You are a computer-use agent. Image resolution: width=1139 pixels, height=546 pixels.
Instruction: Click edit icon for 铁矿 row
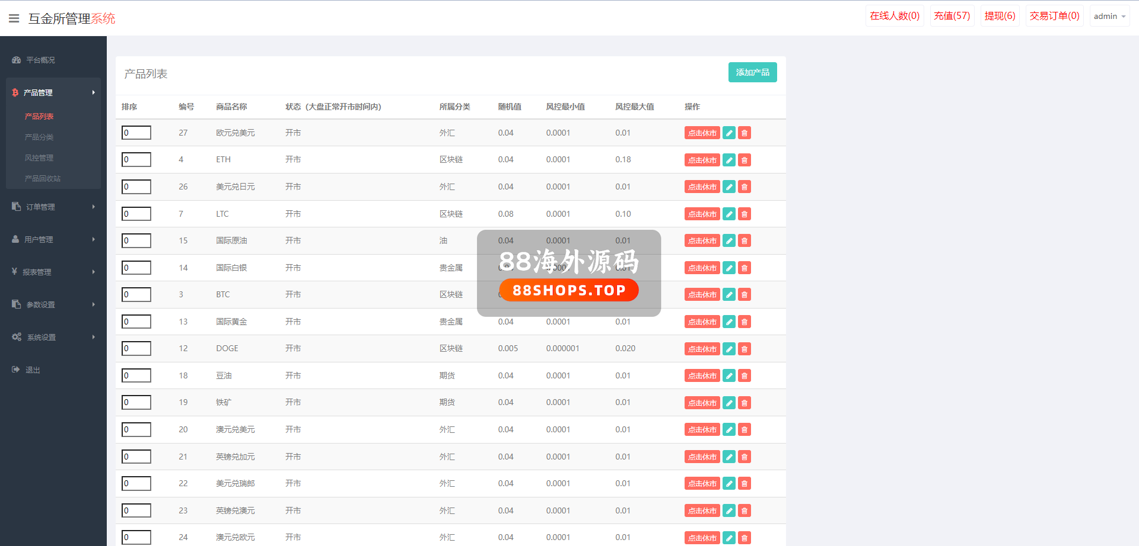[729, 403]
